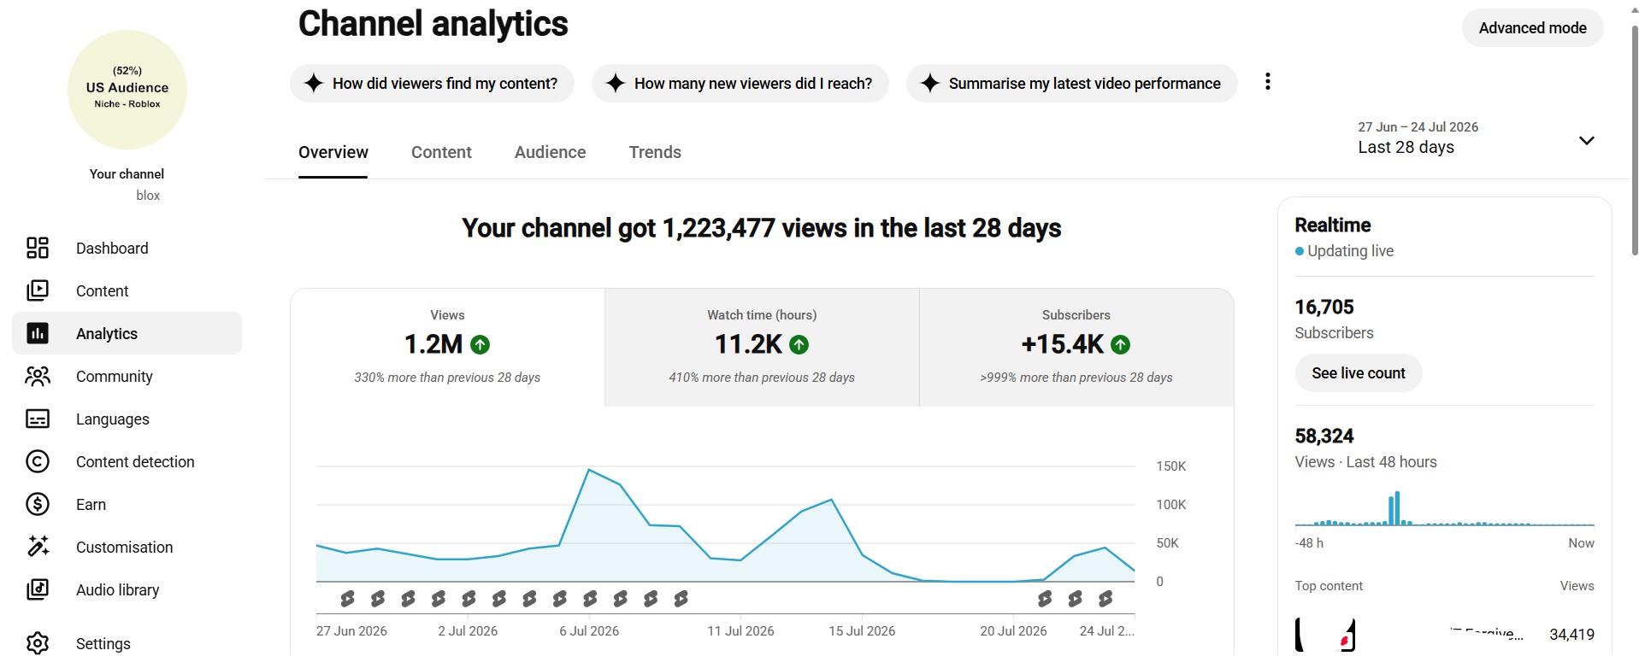This screenshot has height=668, width=1639.
Task: Select the Analytics bar-chart icon
Action: coord(38,333)
